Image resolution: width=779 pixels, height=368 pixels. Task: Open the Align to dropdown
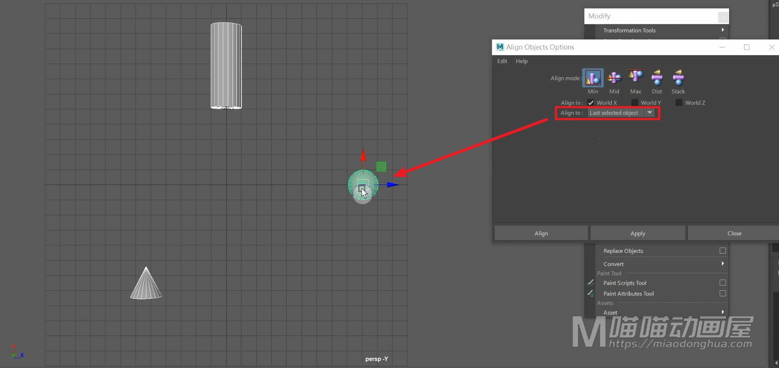tap(621, 113)
